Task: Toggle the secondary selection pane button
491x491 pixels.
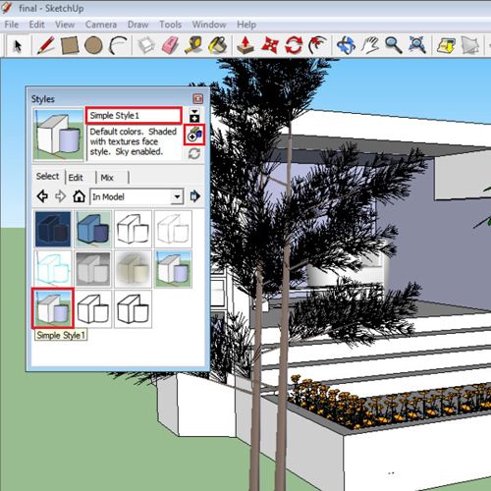Action: click(194, 116)
